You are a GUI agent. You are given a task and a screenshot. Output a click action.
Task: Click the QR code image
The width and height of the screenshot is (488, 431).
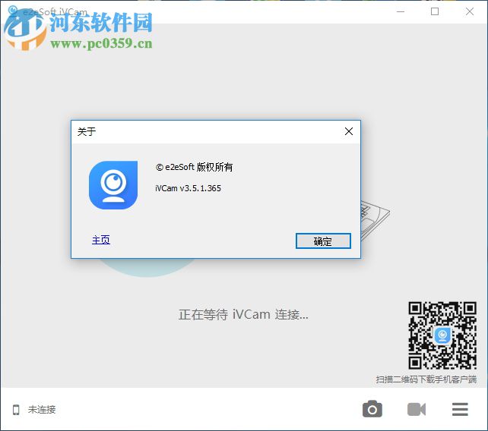[x=442, y=335]
